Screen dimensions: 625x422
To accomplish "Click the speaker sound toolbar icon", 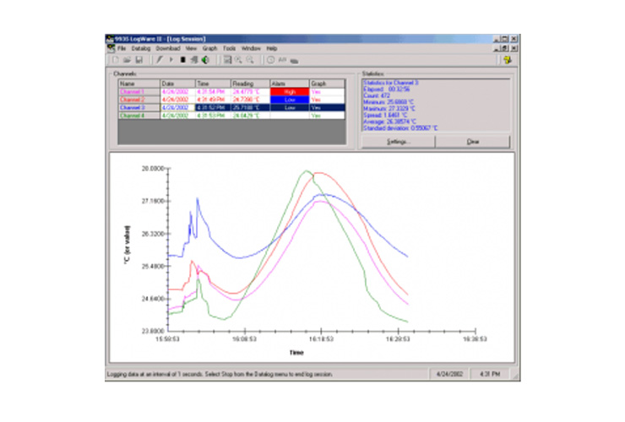I will [x=205, y=60].
